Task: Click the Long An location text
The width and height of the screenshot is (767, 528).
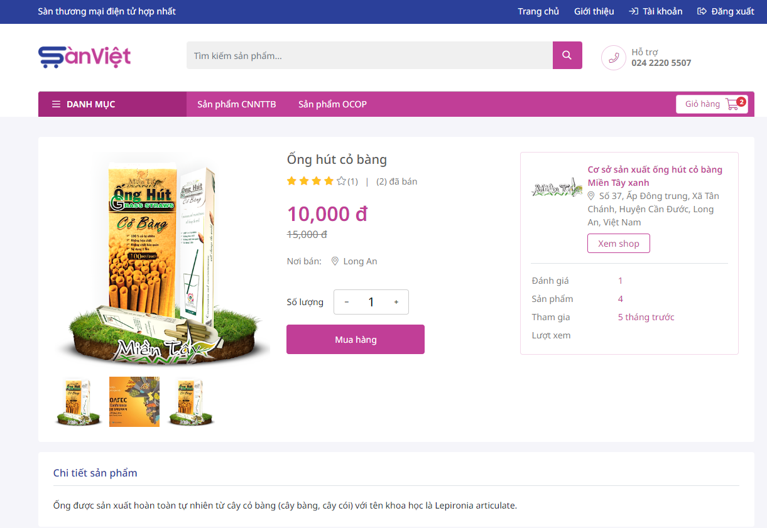Action: [361, 261]
